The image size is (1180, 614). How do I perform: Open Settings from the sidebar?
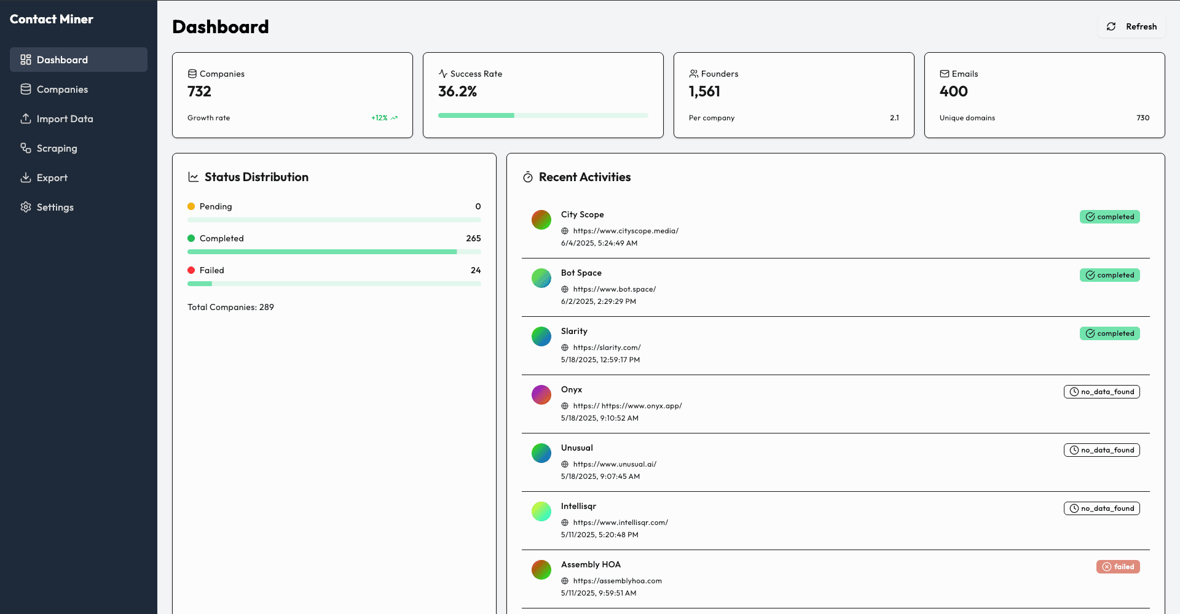(79, 207)
